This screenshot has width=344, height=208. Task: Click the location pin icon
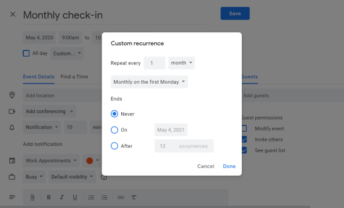(x=12, y=95)
